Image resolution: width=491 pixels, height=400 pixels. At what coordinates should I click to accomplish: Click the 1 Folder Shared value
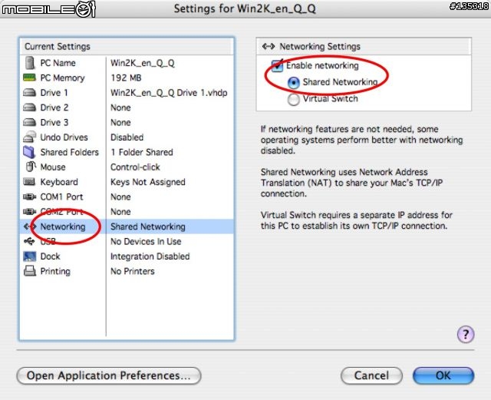click(x=142, y=152)
